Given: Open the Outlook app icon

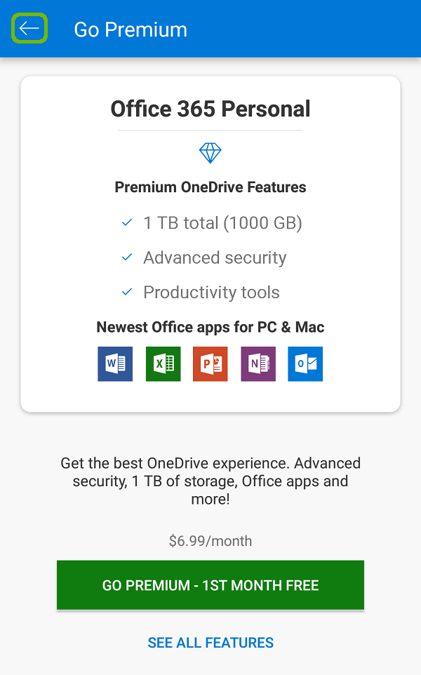Looking at the screenshot, I should click(305, 363).
